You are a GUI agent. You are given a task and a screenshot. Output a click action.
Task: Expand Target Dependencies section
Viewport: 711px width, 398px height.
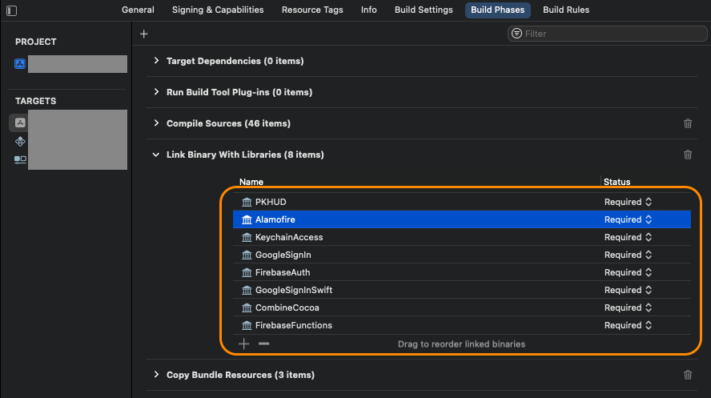(156, 61)
